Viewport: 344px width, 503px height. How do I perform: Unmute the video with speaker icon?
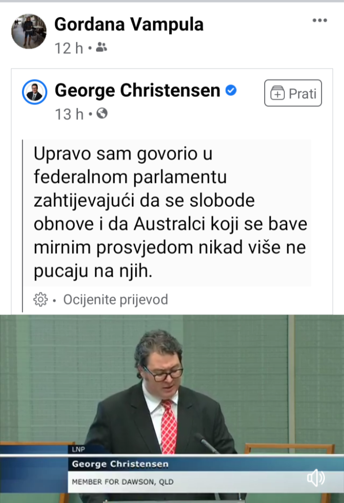[316, 477]
